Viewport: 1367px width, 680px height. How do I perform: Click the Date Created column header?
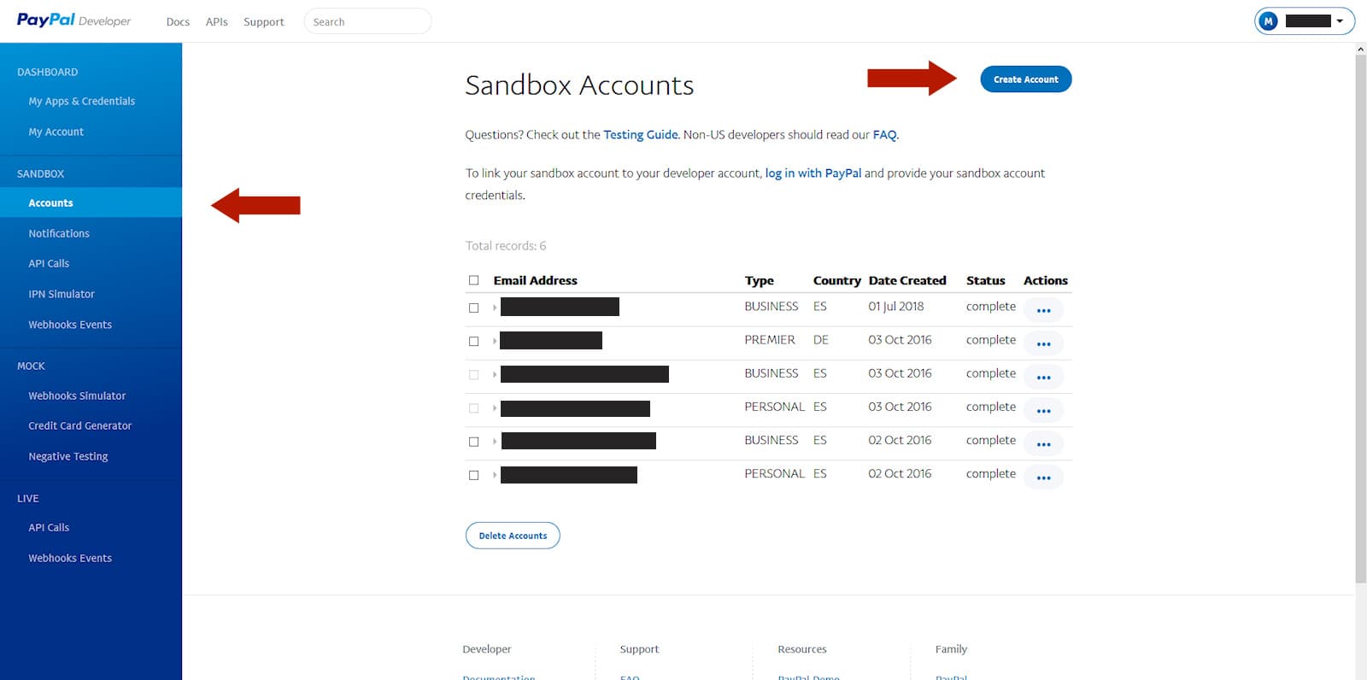click(907, 280)
